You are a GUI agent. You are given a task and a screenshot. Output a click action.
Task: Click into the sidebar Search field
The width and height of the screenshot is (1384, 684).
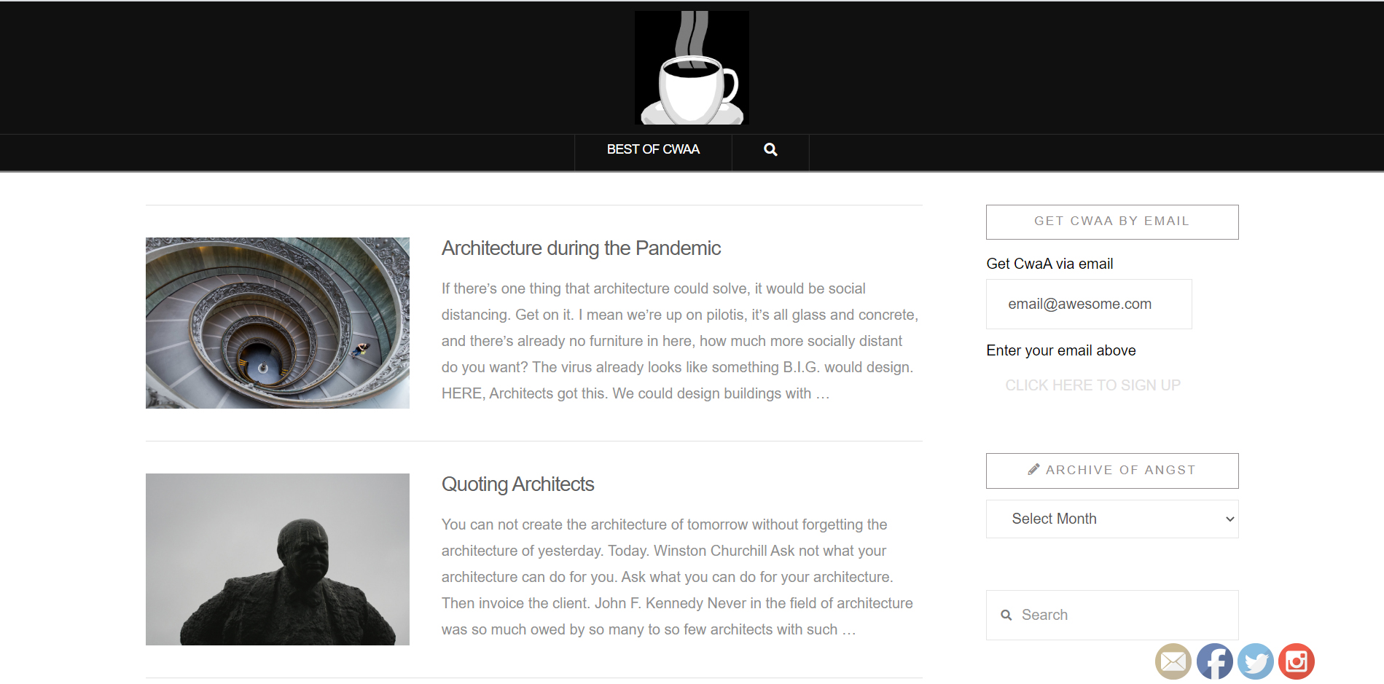pyautogui.click(x=1122, y=616)
